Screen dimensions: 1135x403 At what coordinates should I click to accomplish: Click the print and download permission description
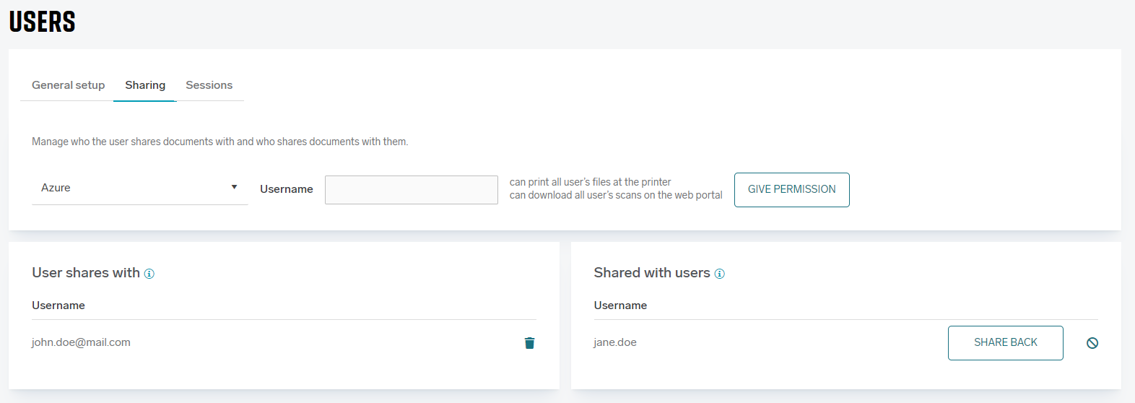(x=615, y=188)
